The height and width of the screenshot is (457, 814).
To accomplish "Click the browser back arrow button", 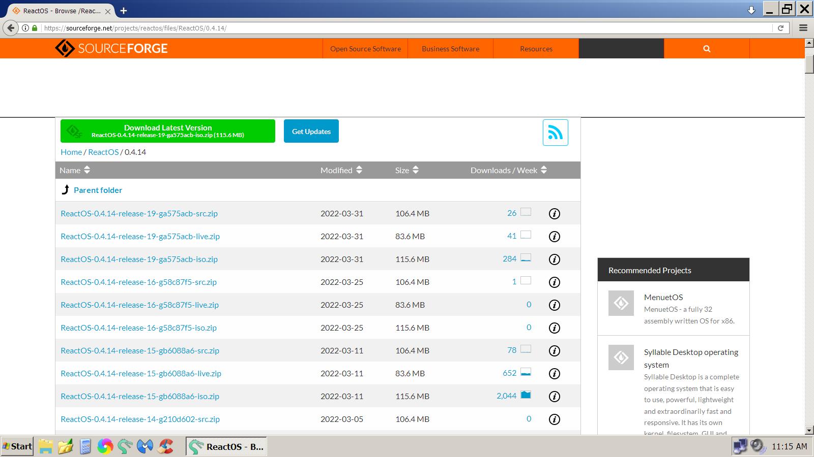I will (x=11, y=28).
